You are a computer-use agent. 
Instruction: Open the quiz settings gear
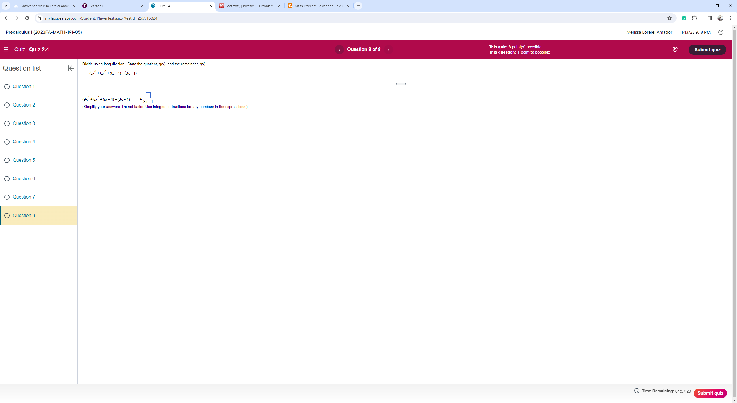coord(675,49)
